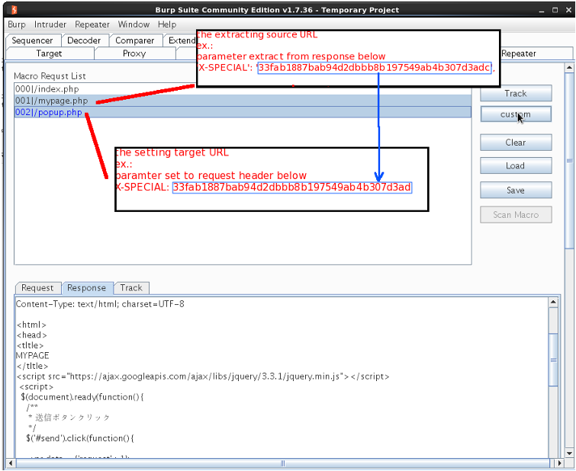Screen dimensions: 576x471
Task: Click the Burp Suite logo icon in title bar
Action: pyautogui.click(x=13, y=10)
